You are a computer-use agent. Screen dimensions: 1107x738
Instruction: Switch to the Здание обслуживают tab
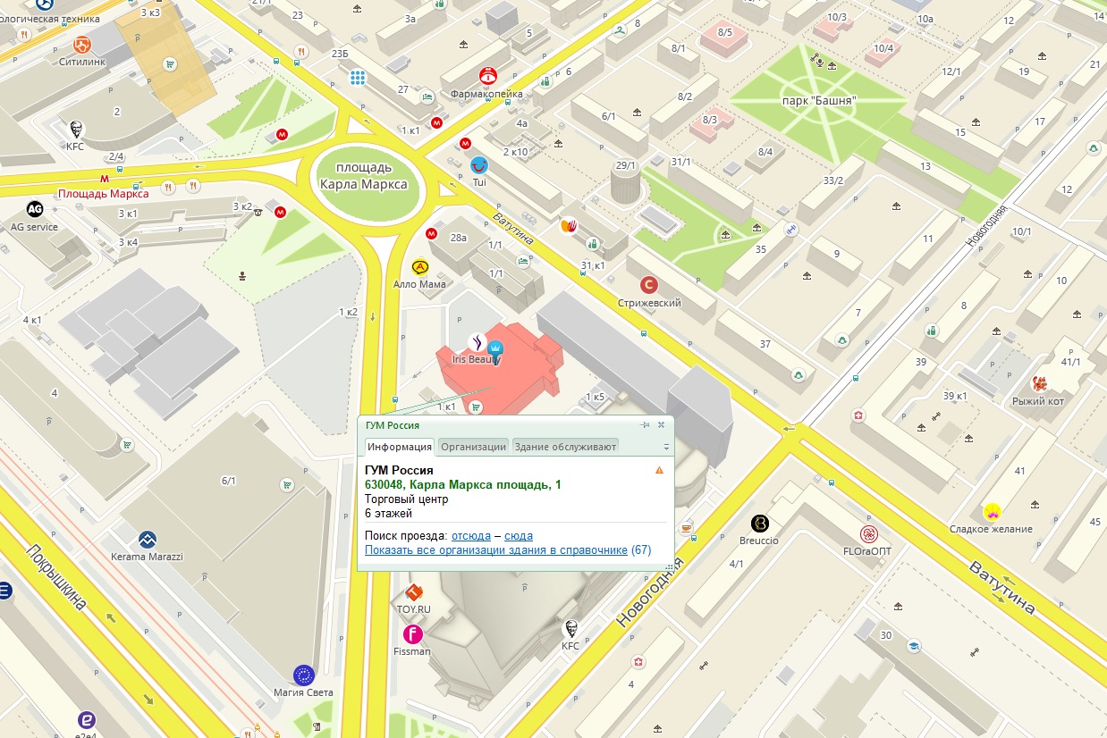565,447
